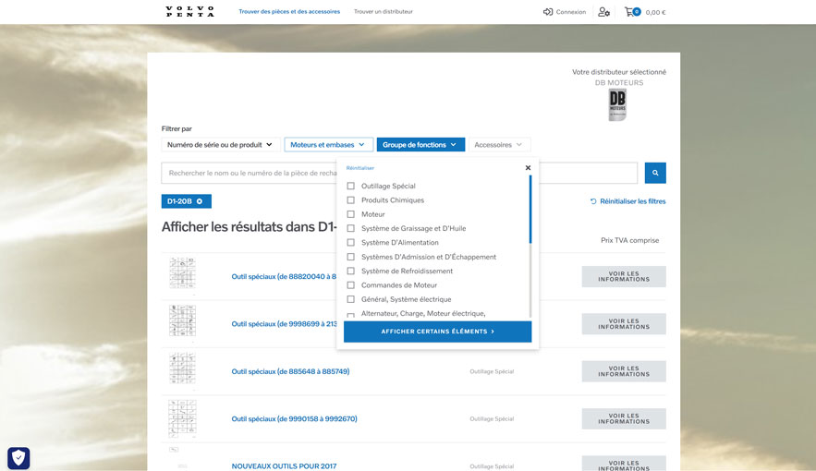Remove the D1-20B filter tag
The height and width of the screenshot is (471, 816).
tap(200, 201)
